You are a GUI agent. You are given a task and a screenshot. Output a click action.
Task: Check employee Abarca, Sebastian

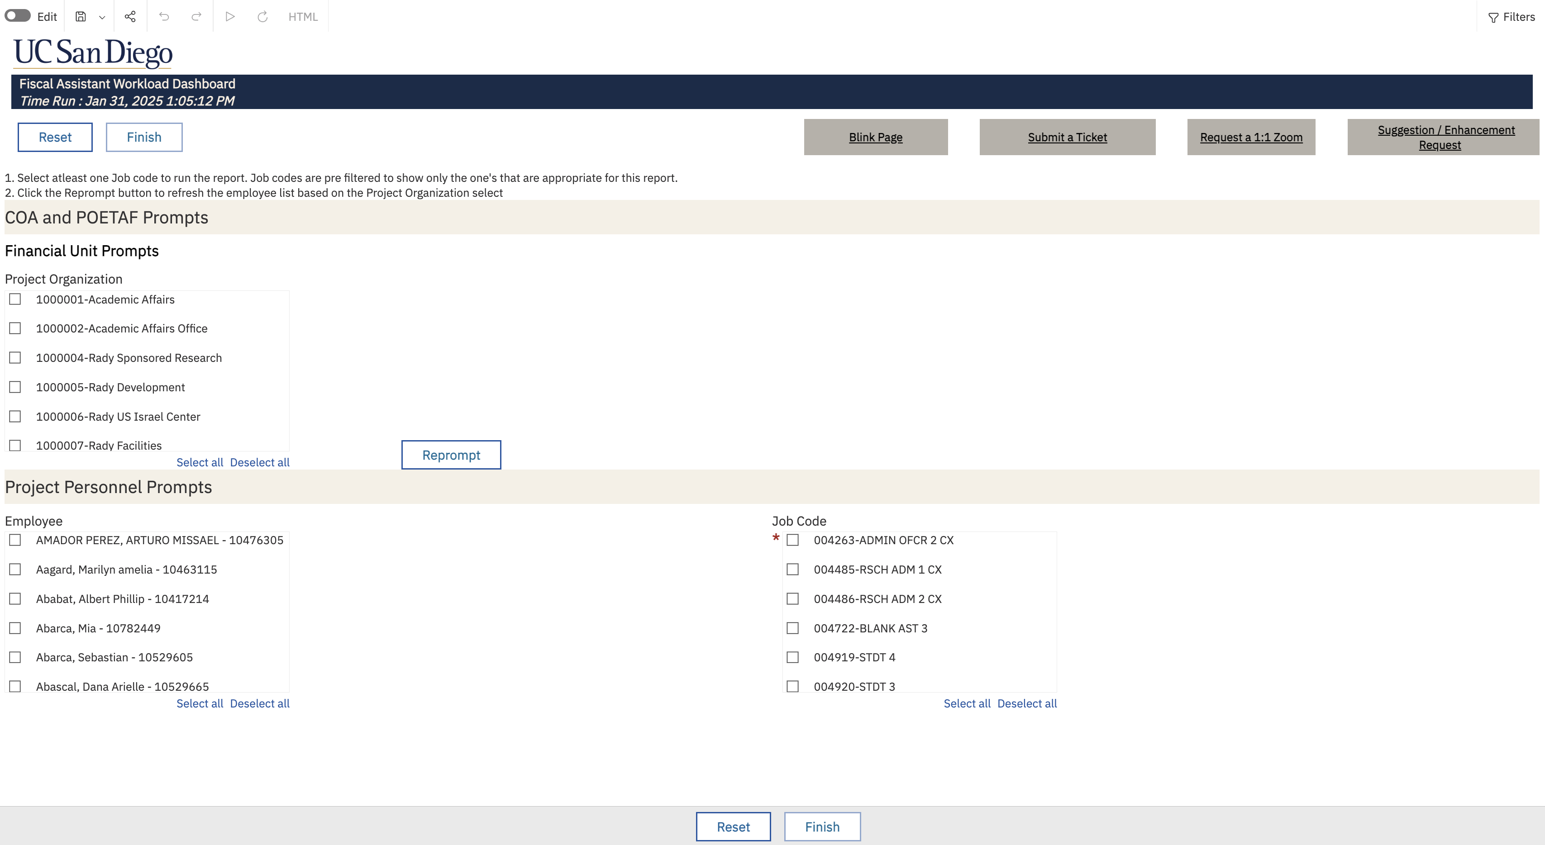15,657
